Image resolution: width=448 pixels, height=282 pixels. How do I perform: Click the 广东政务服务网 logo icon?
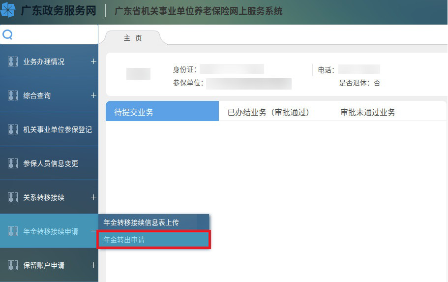[8, 11]
